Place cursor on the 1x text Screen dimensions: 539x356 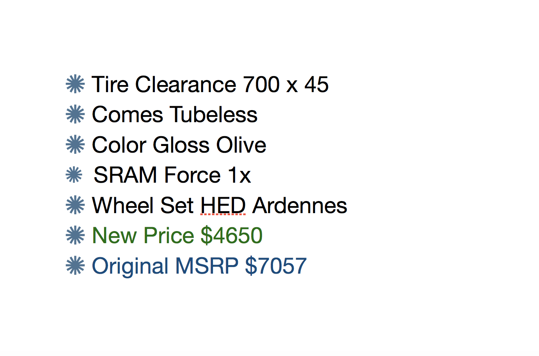(x=239, y=175)
